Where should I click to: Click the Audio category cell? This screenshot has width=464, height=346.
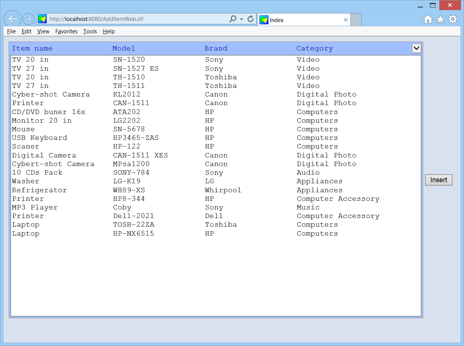point(308,172)
